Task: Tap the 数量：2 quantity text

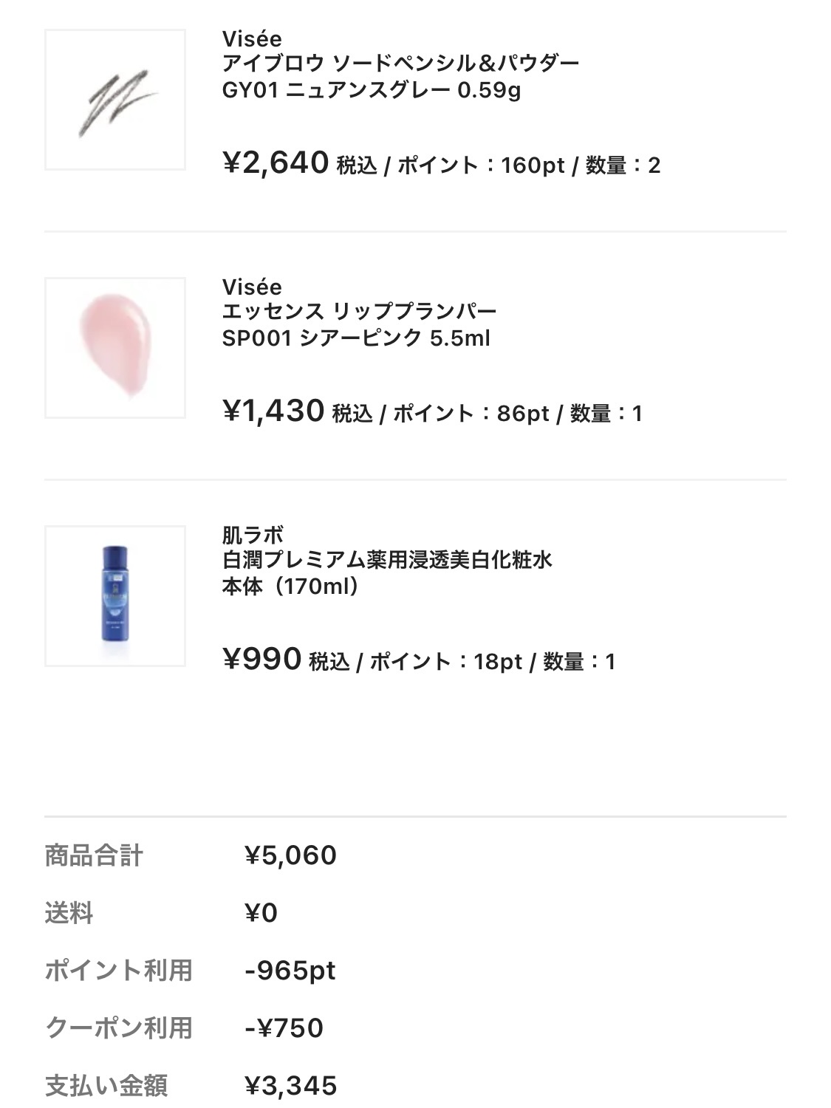Action: coord(623,165)
